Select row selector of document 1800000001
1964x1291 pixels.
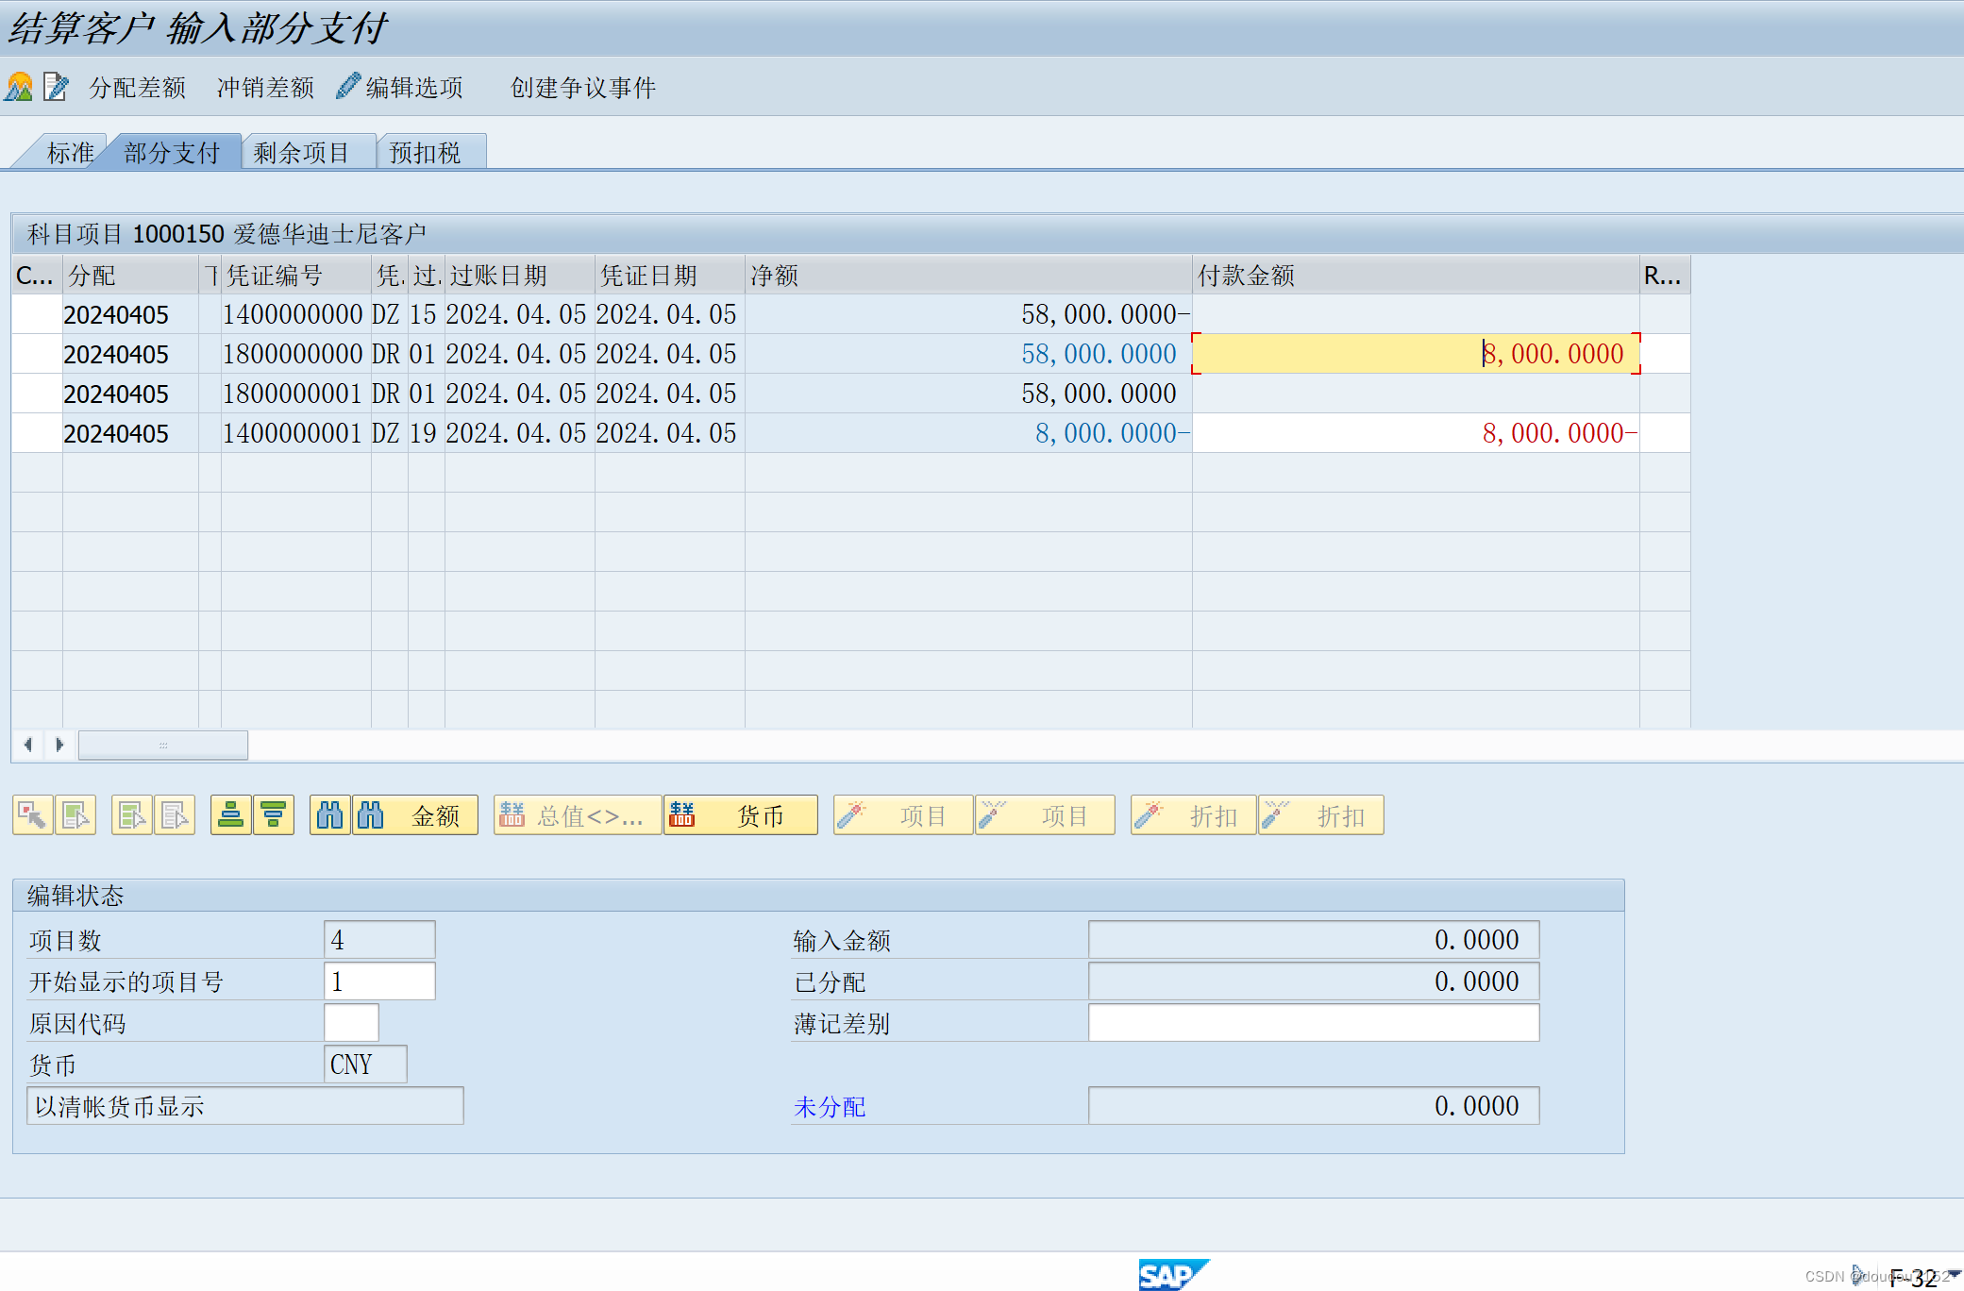37,394
